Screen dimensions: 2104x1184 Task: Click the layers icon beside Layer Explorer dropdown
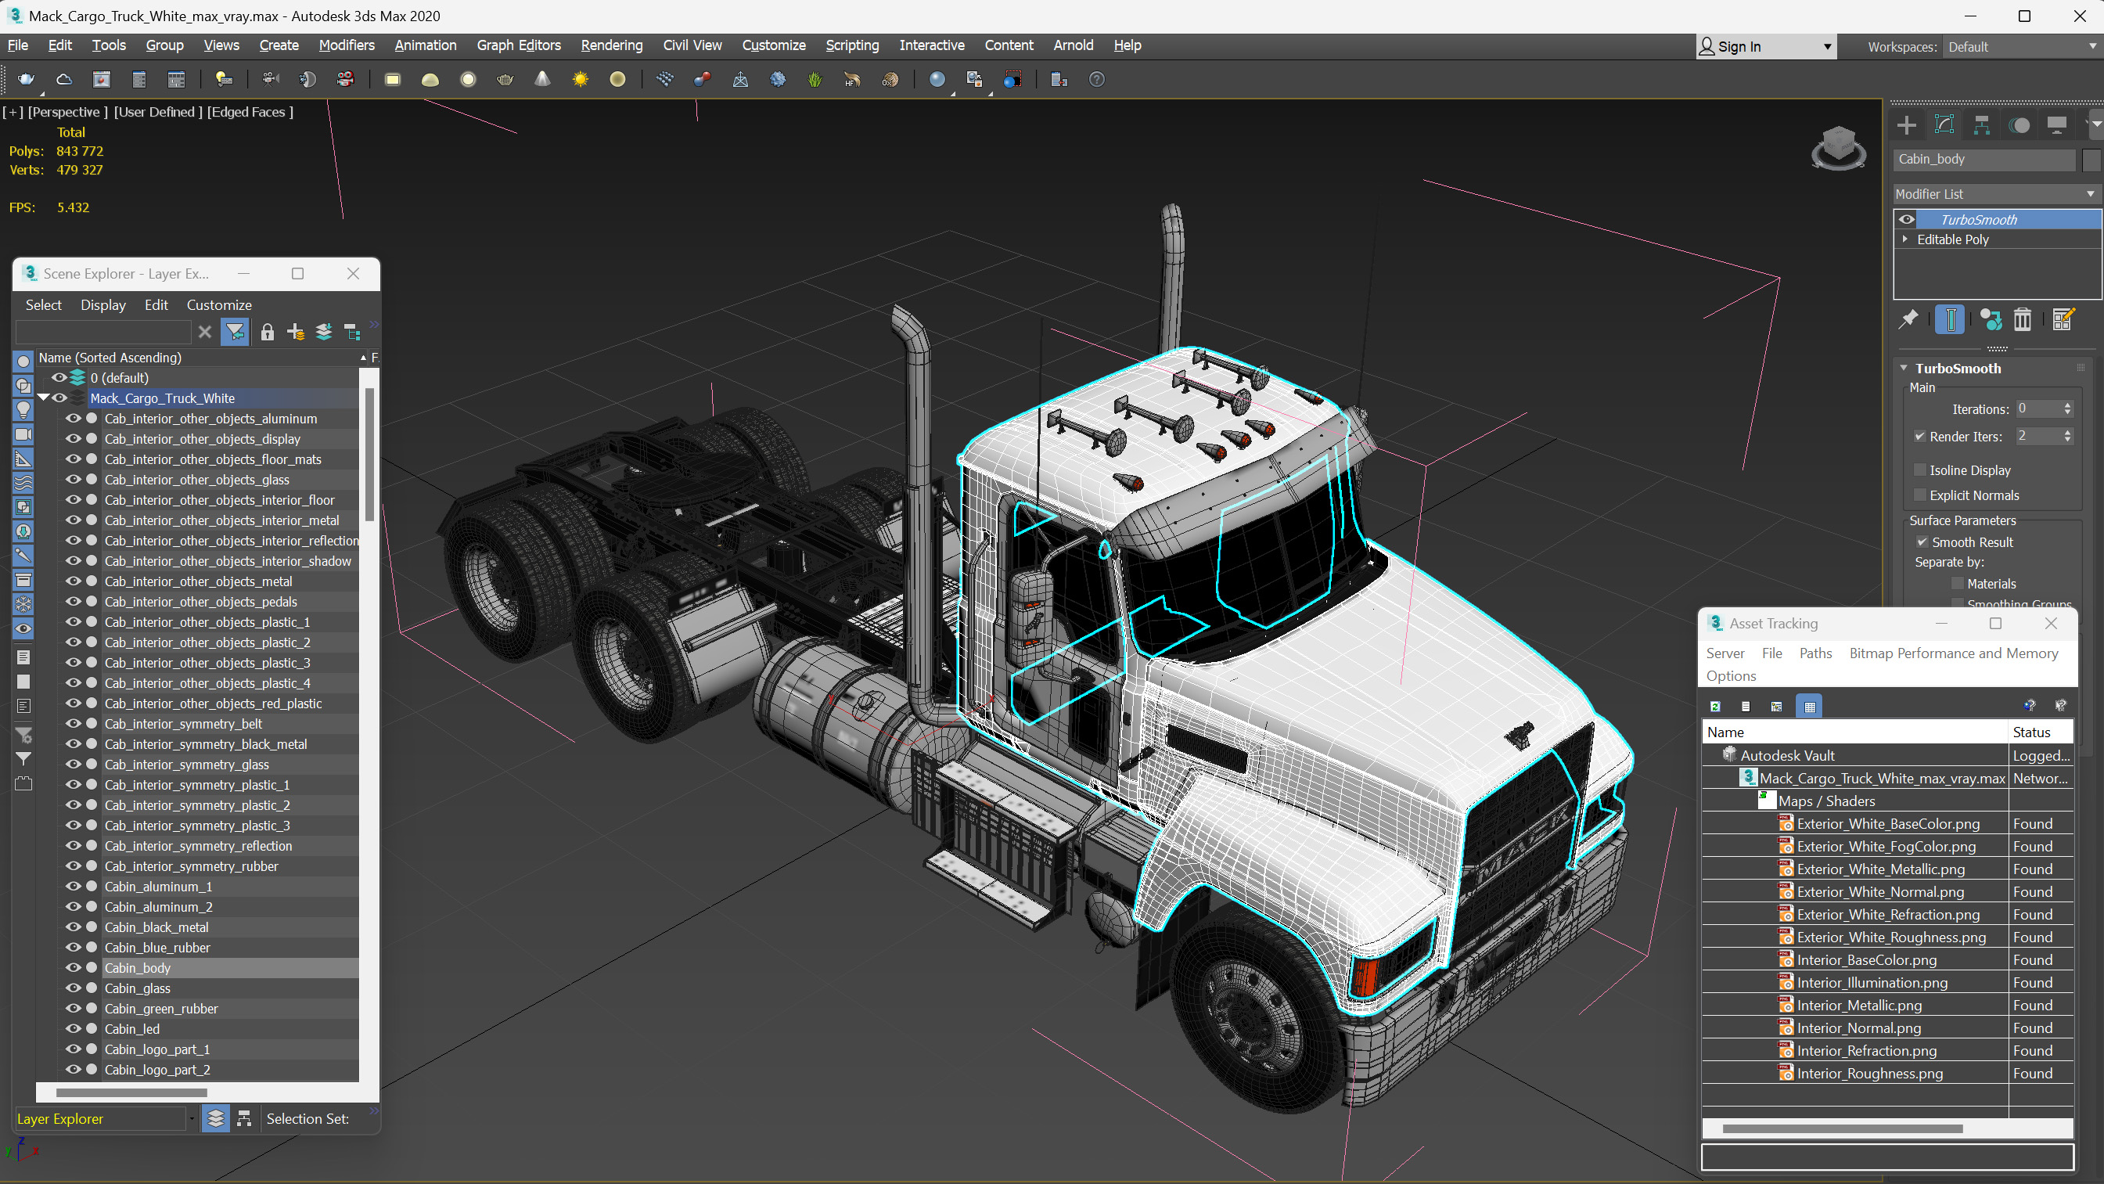point(216,1118)
